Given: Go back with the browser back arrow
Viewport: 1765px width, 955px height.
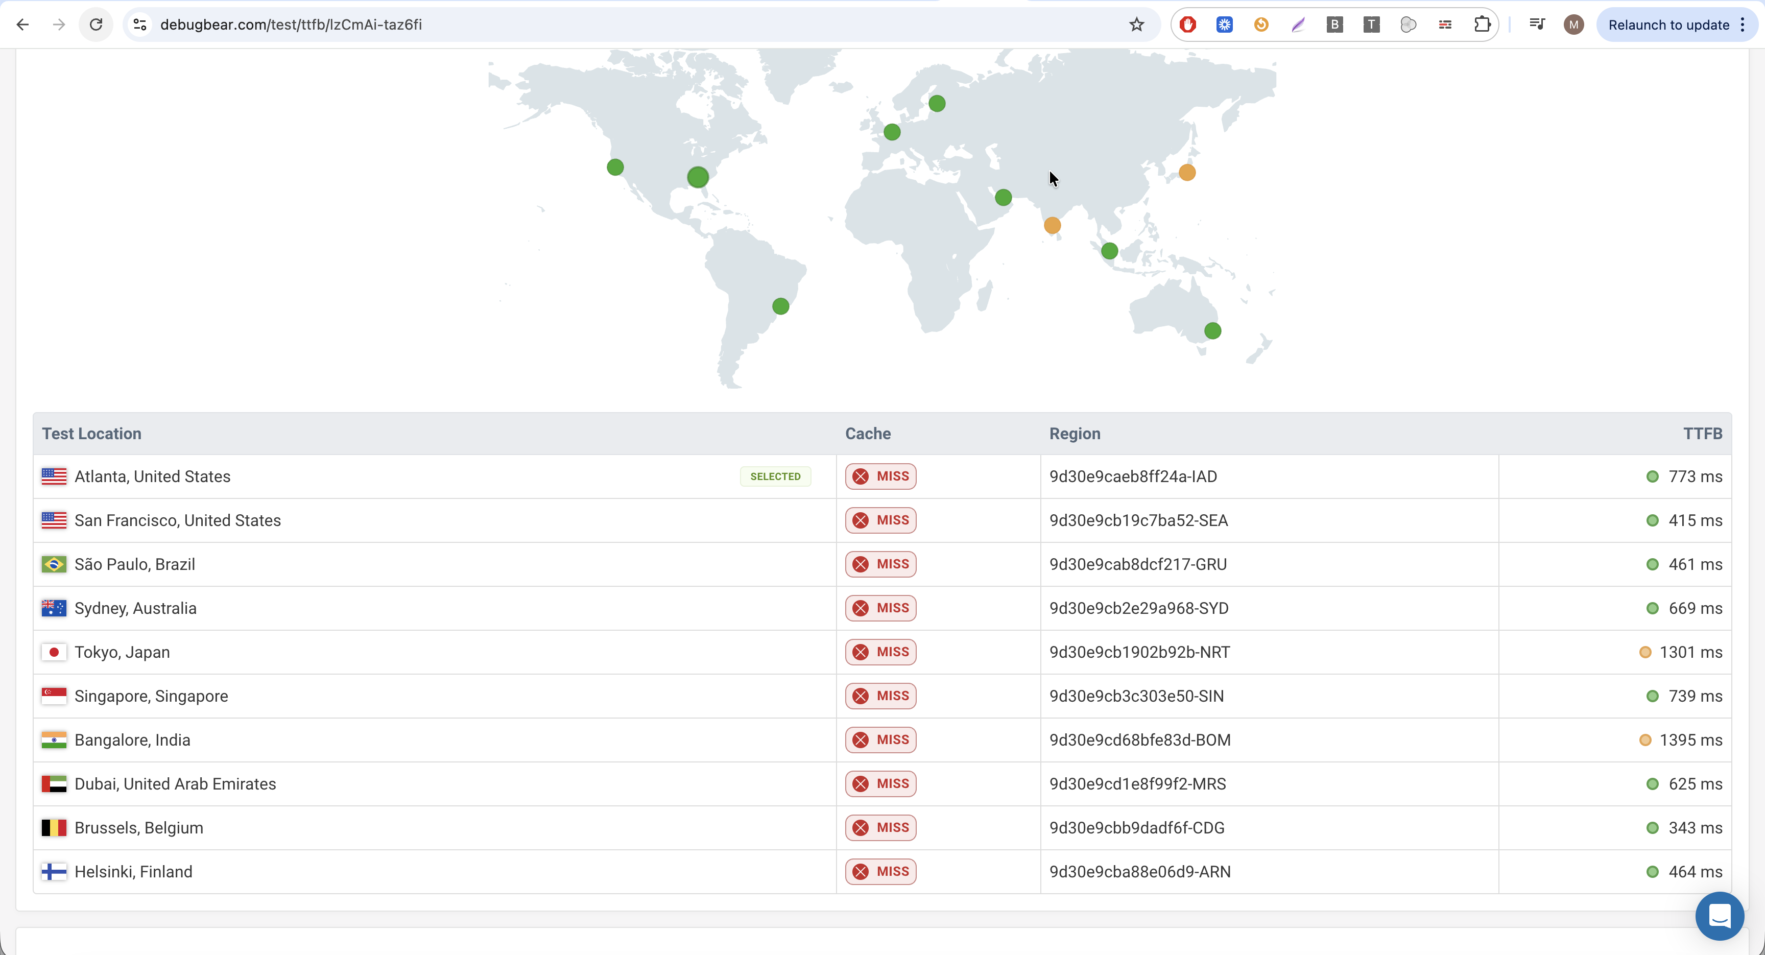Looking at the screenshot, I should (22, 25).
